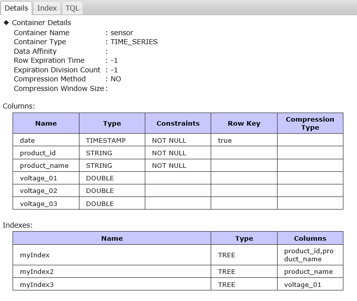This screenshot has height=301, width=357.
Task: Click the TIME_SERIES container type value
Action: pos(134,42)
